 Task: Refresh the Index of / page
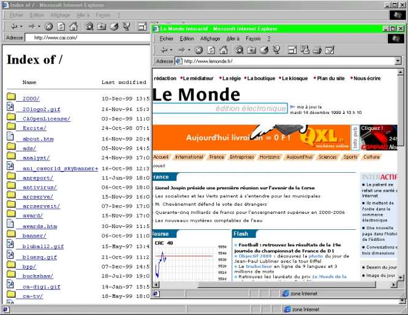coord(61,26)
